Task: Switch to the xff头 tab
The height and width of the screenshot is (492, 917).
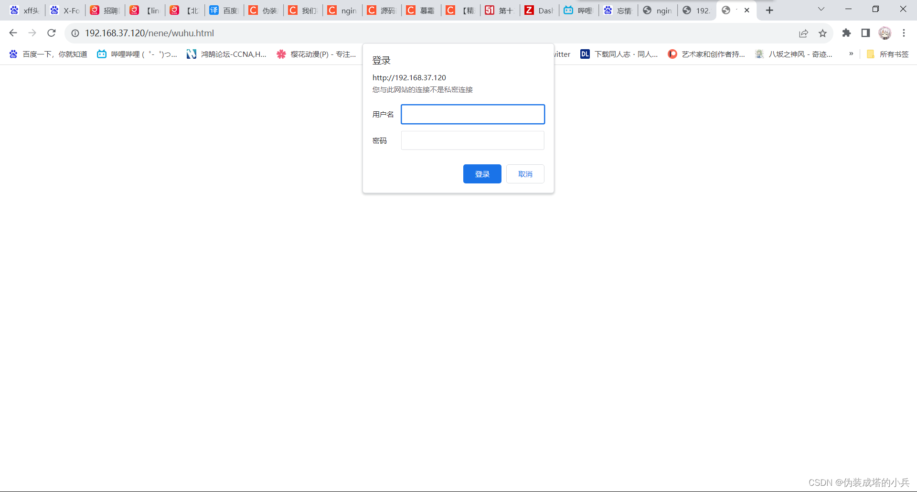Action: point(25,11)
